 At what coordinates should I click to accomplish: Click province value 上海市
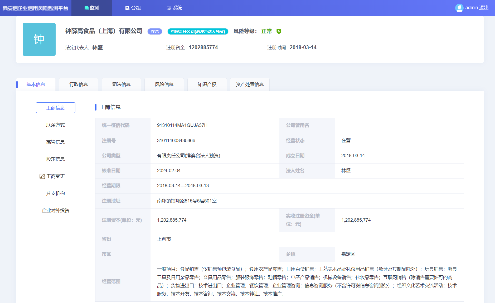(x=164, y=239)
